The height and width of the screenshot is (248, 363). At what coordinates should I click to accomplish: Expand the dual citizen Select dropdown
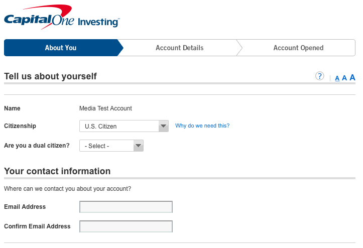tap(111, 146)
